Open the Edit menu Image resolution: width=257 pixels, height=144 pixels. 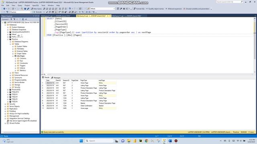coord(8,5)
